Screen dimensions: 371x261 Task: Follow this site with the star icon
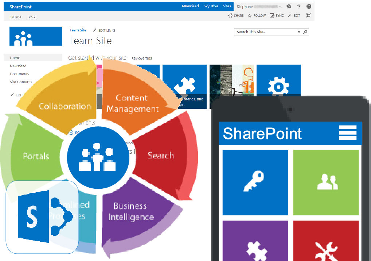tap(250, 16)
